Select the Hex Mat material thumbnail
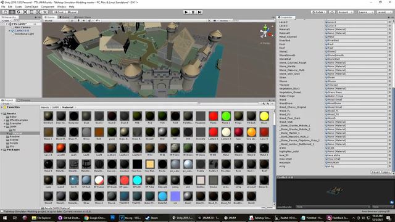This screenshot has width=395, height=222. (150, 165)
